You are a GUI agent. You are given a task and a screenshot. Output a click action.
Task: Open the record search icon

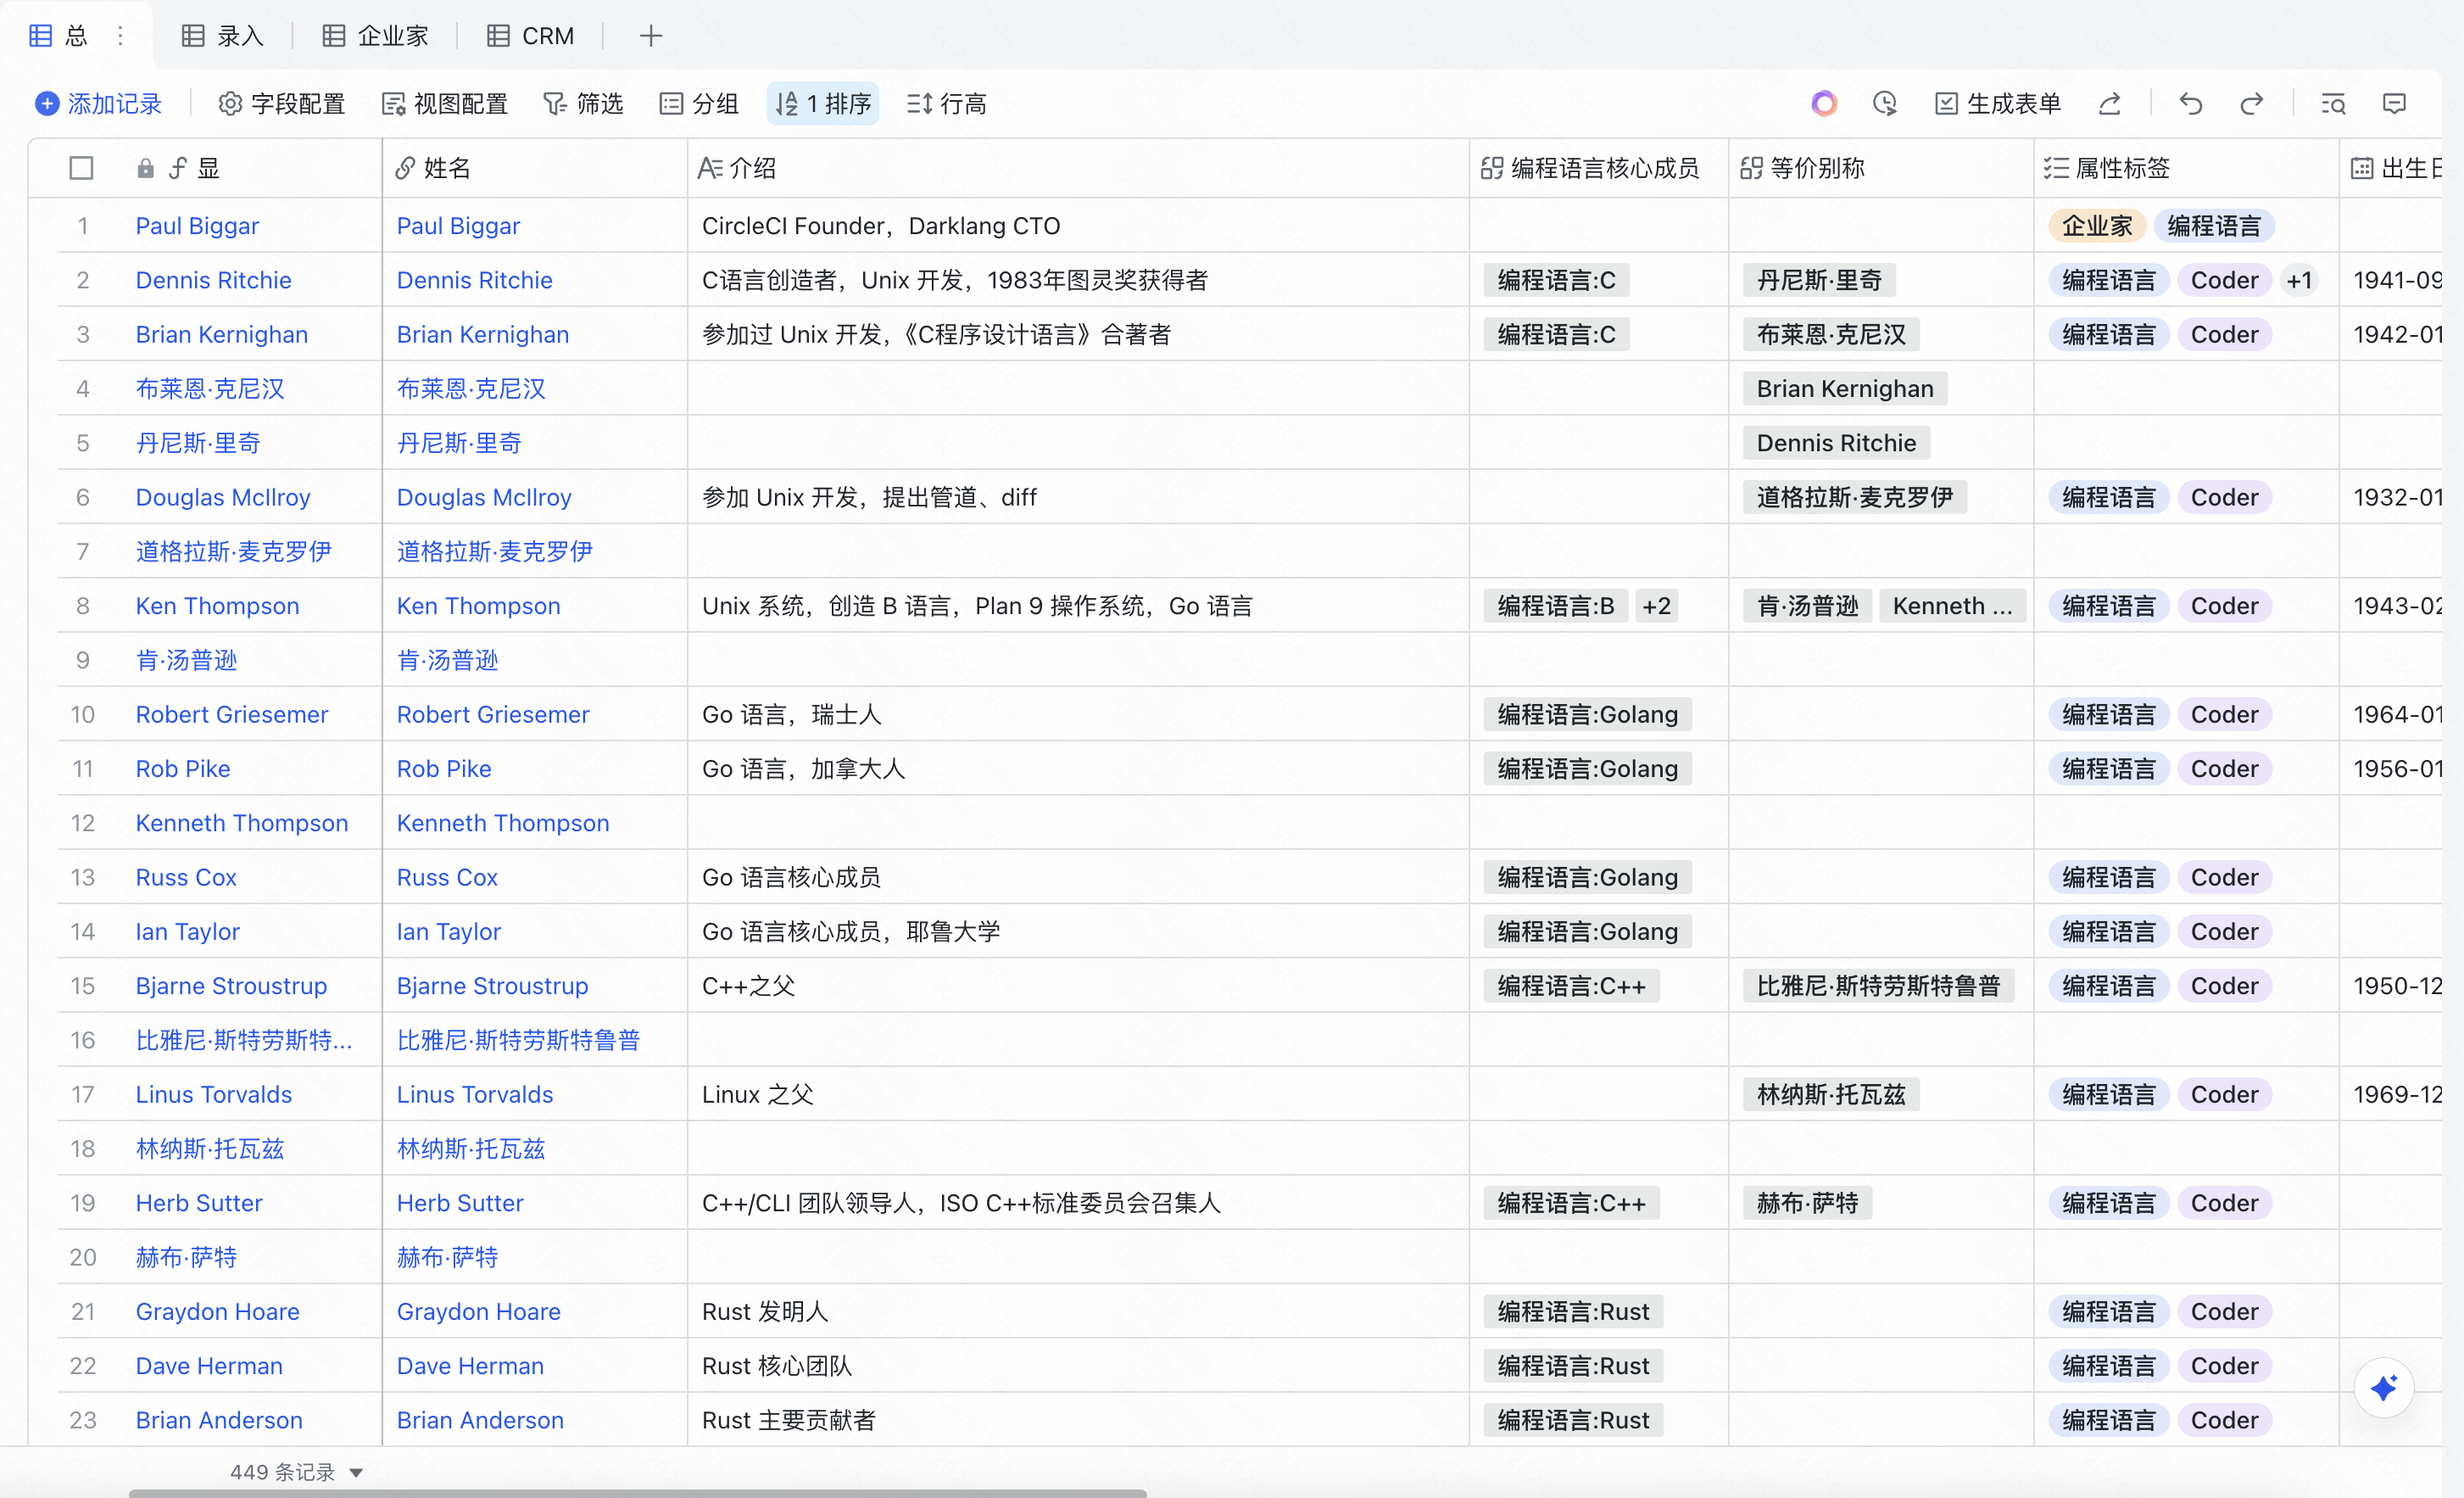point(2333,104)
